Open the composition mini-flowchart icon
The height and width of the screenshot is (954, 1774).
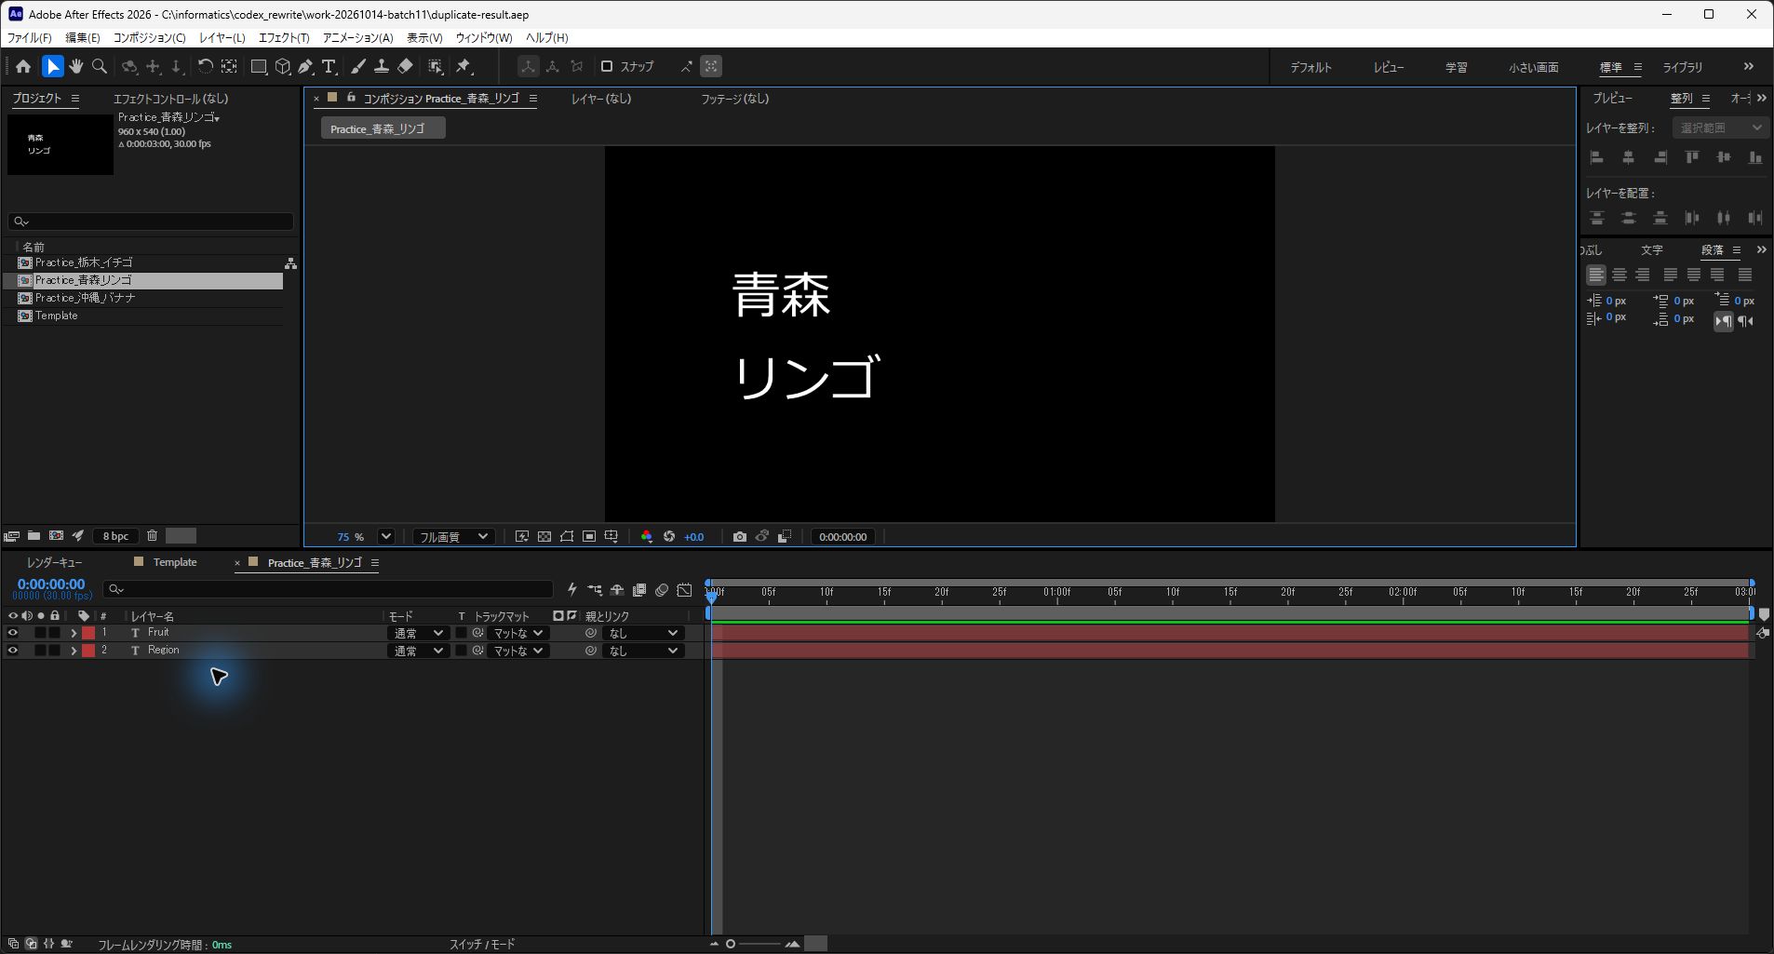tap(595, 589)
